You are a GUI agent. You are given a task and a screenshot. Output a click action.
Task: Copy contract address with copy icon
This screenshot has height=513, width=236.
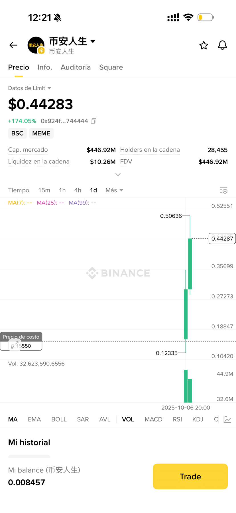click(93, 121)
